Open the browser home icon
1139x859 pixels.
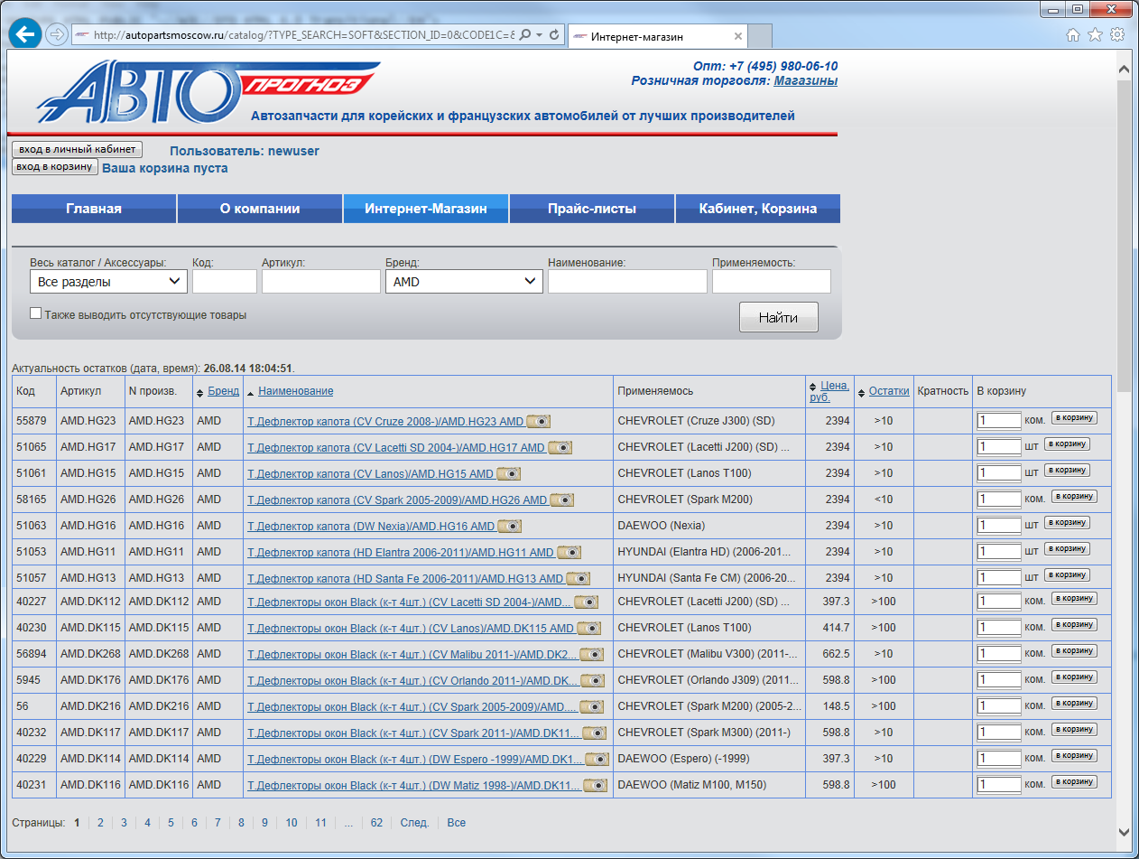1073,35
